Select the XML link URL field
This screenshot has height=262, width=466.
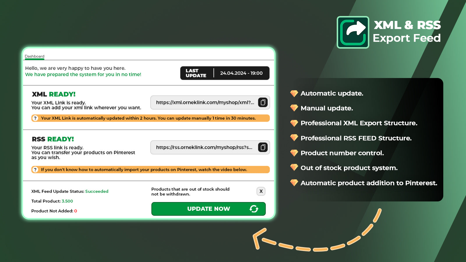click(x=210, y=102)
